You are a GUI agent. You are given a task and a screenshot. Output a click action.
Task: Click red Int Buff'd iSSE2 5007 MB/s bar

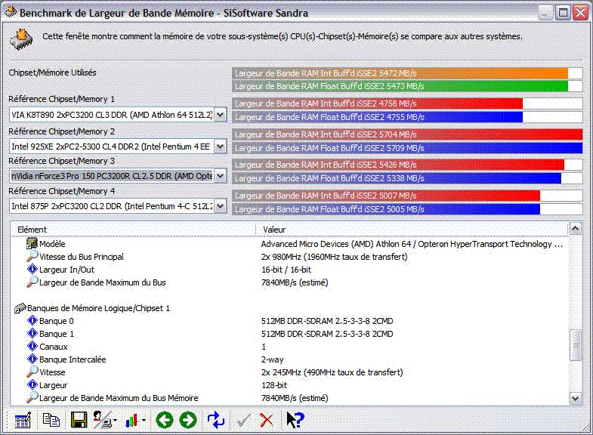point(386,196)
